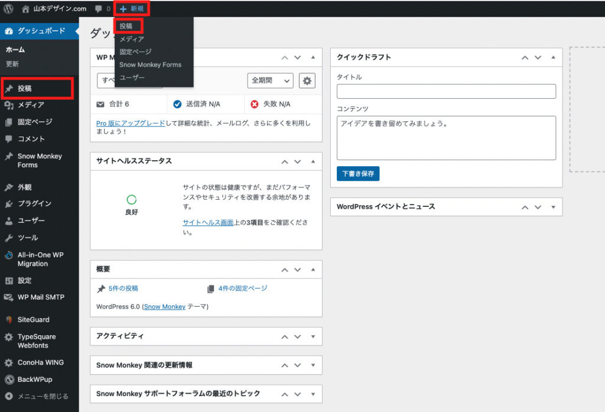Open the Pro 版にアップグレード link
This screenshot has width=605, height=412.
pos(131,123)
